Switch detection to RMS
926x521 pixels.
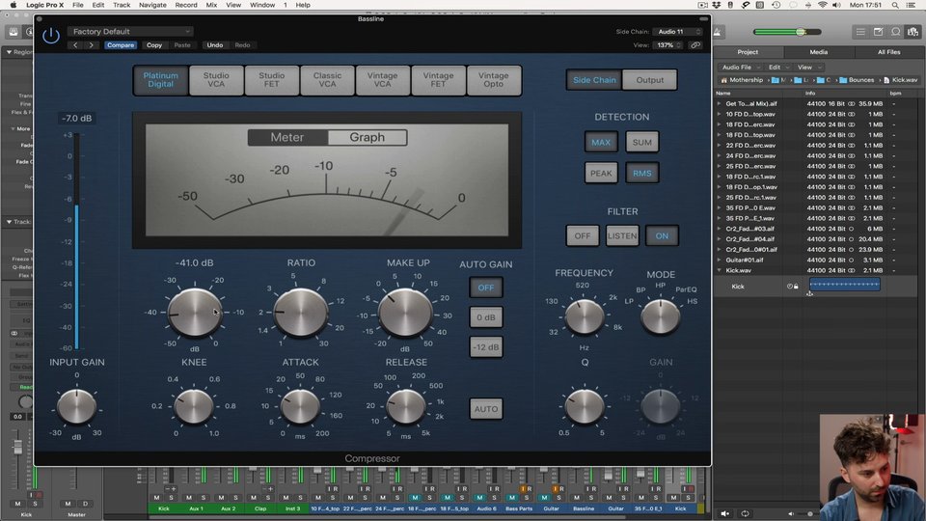coord(642,173)
